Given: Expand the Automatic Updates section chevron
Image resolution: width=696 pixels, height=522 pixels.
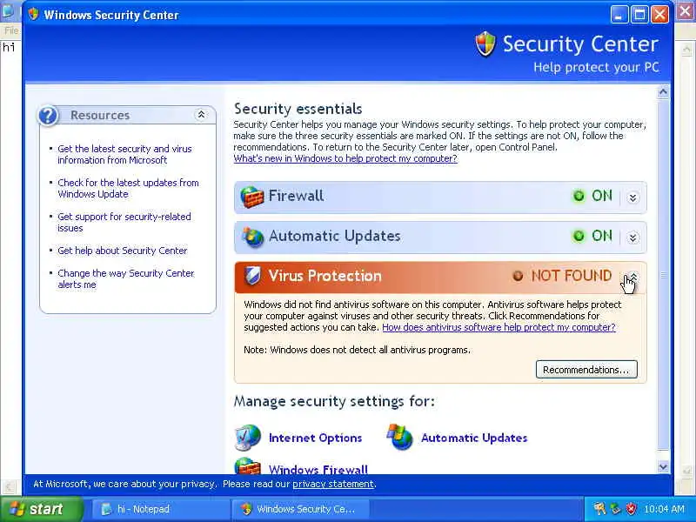Looking at the screenshot, I should pyautogui.click(x=633, y=238).
